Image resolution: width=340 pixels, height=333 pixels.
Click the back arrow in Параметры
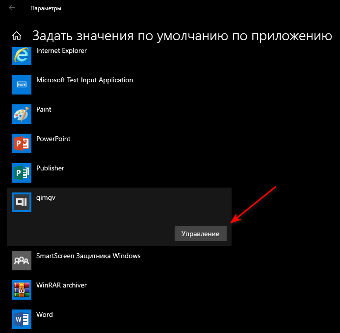[12, 8]
